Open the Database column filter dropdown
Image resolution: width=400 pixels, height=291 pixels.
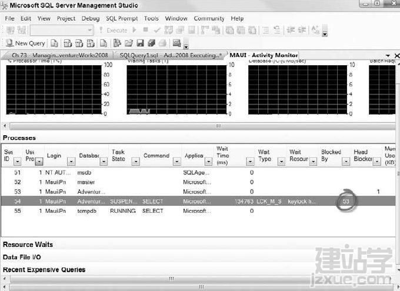tap(104, 162)
